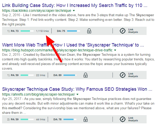Click the DA: 78 progress bar
The width and height of the screenshot is (159, 129).
(70, 119)
